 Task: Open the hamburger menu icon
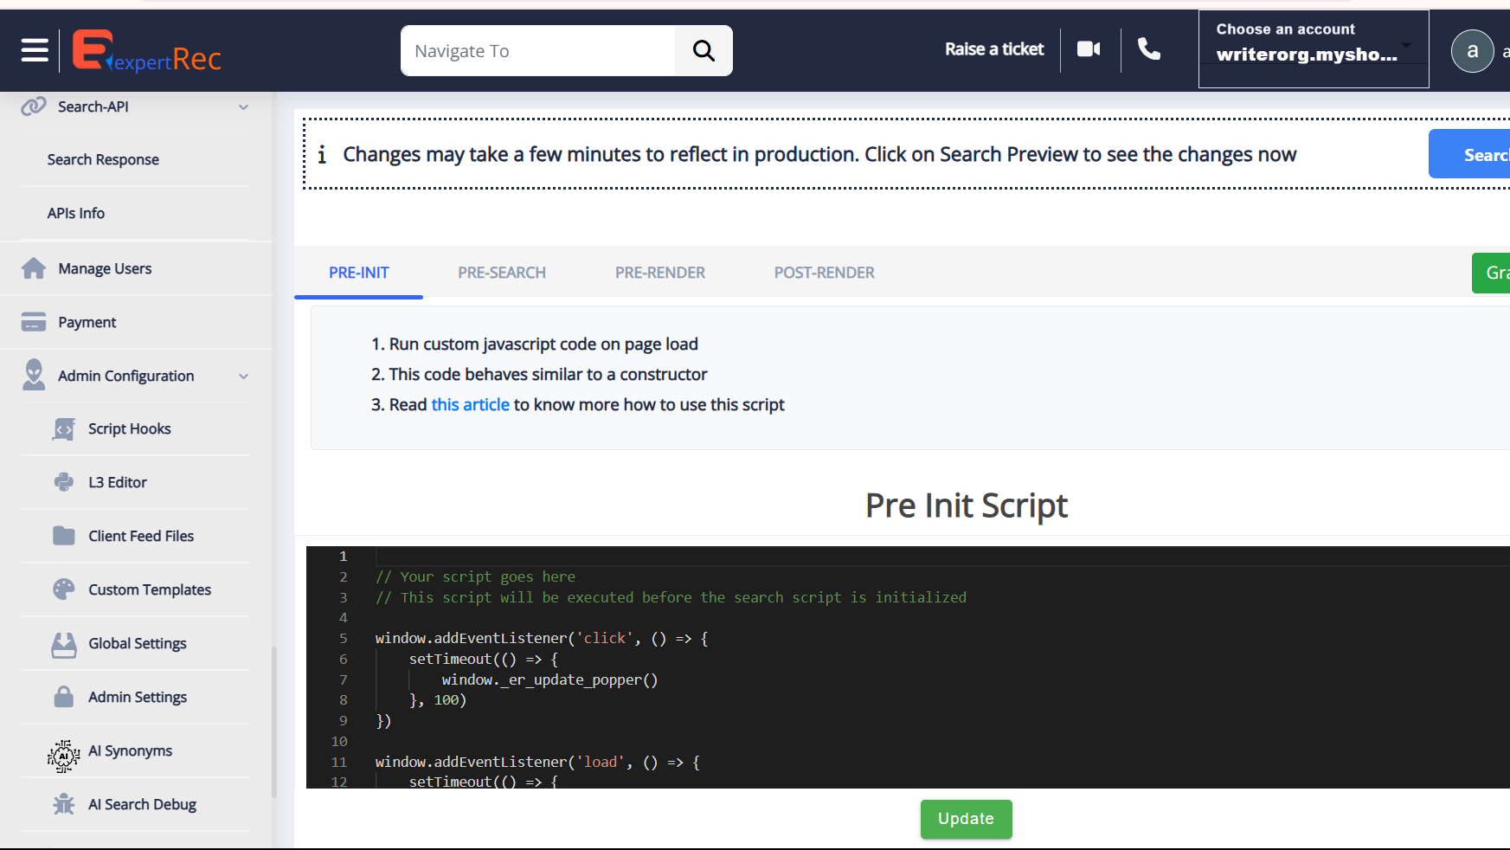click(35, 50)
